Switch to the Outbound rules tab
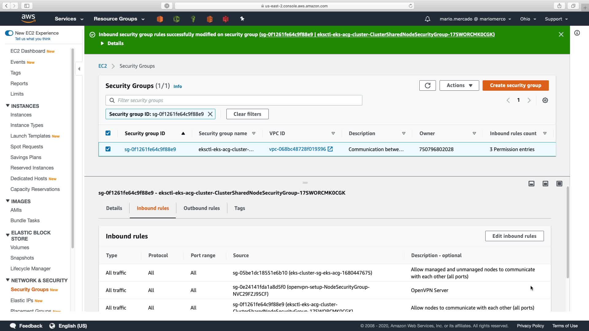The image size is (589, 331). (202, 208)
